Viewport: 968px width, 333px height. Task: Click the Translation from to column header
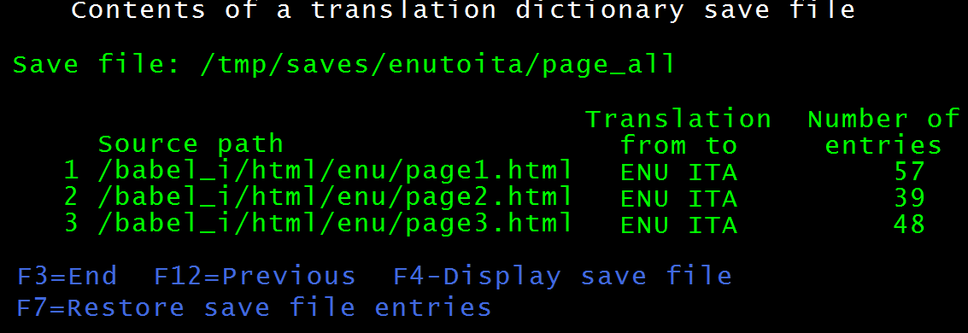(678, 132)
